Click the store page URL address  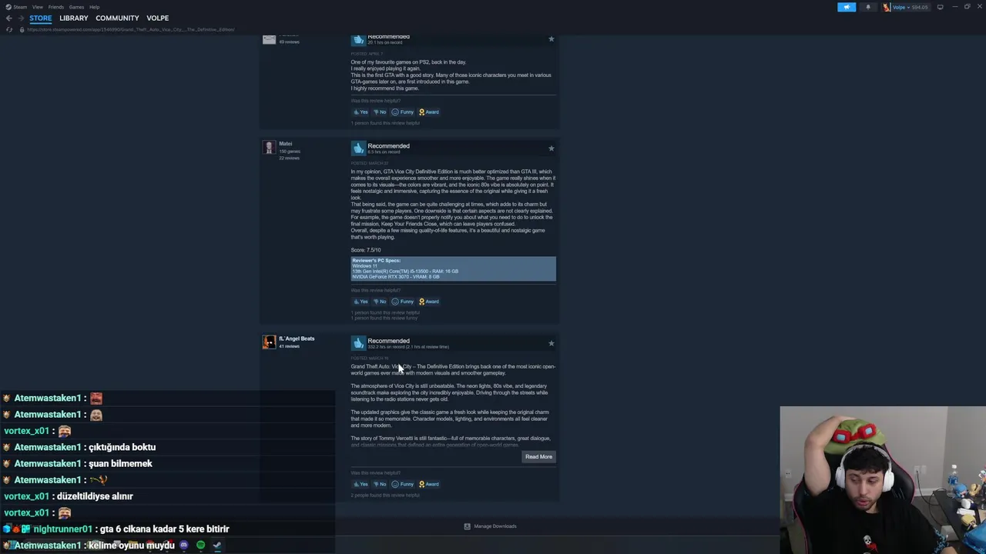pos(131,29)
